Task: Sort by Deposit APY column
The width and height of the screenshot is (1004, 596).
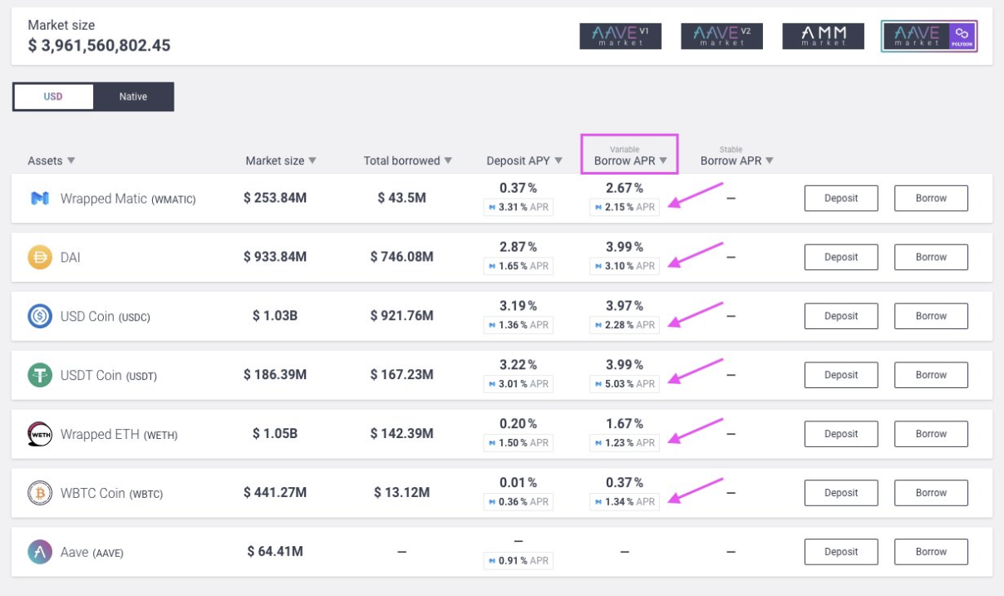Action: pos(524,160)
